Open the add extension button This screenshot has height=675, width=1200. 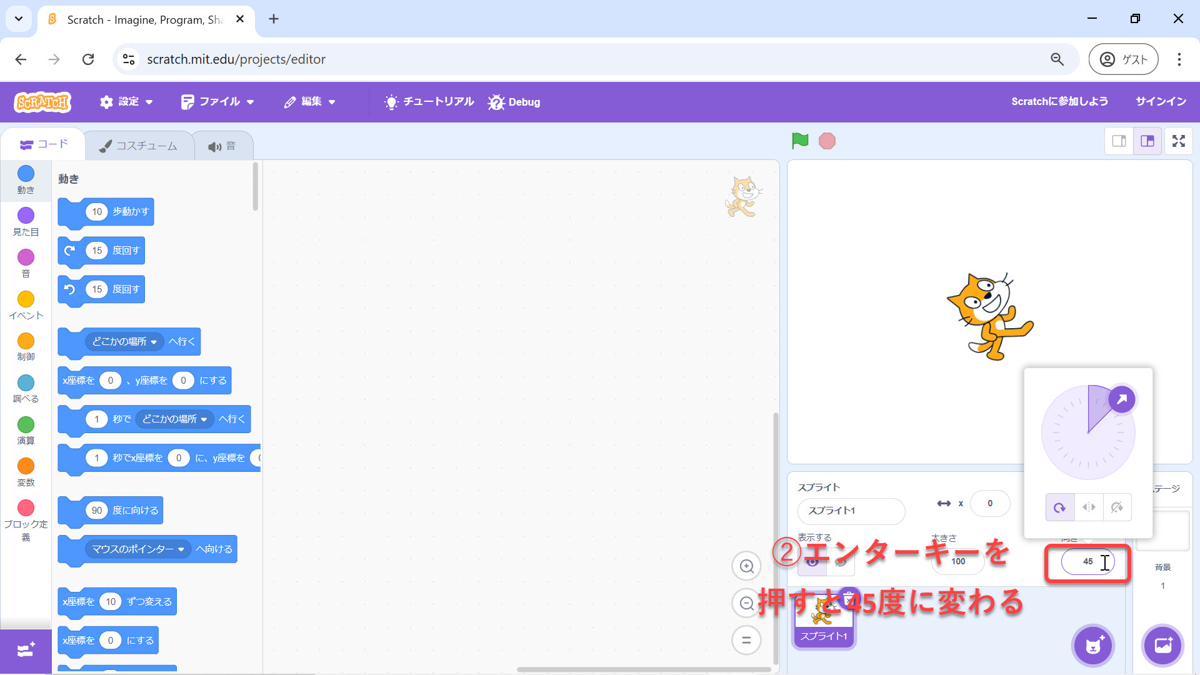[26, 651]
